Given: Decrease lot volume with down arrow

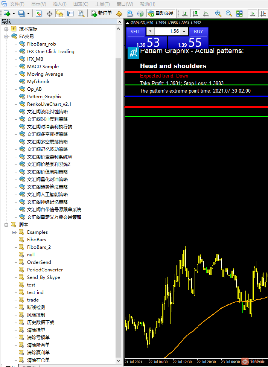Looking at the screenshot, I should point(150,31).
